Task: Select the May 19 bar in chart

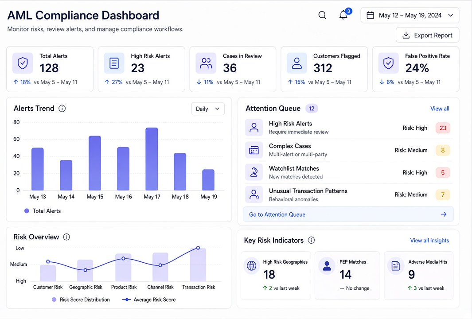Action: tap(208, 180)
